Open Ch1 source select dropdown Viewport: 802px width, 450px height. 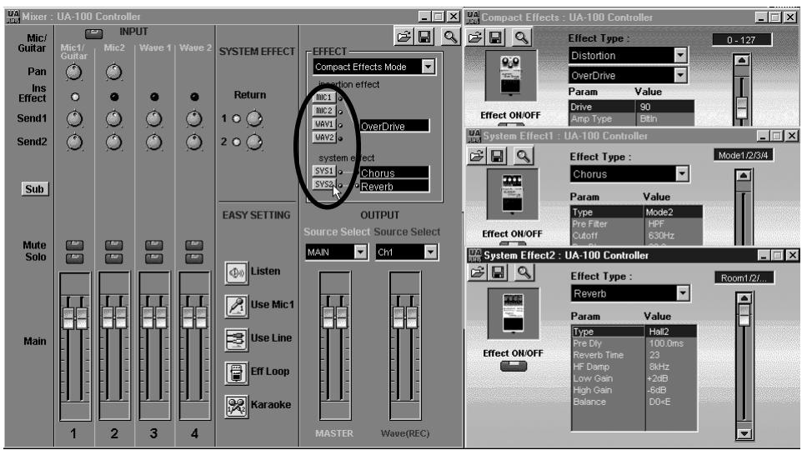click(431, 252)
